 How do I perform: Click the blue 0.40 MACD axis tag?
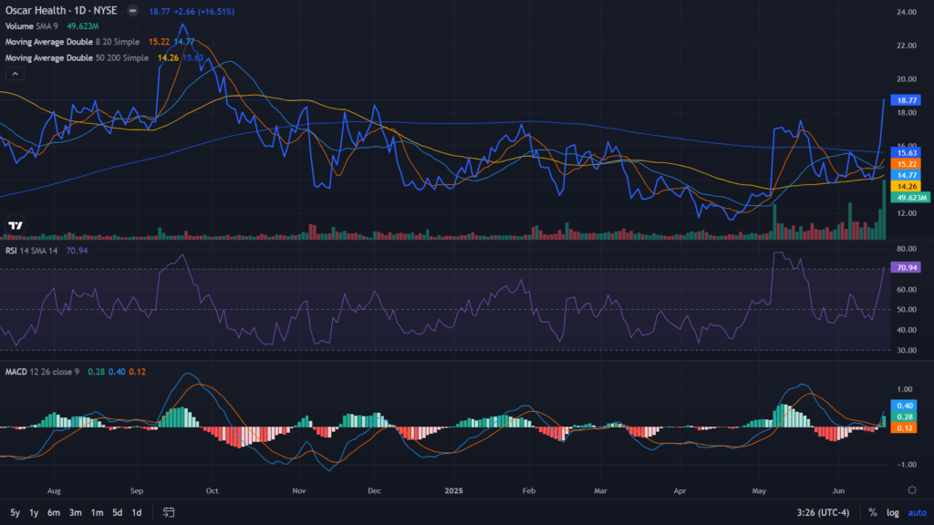[x=904, y=406]
